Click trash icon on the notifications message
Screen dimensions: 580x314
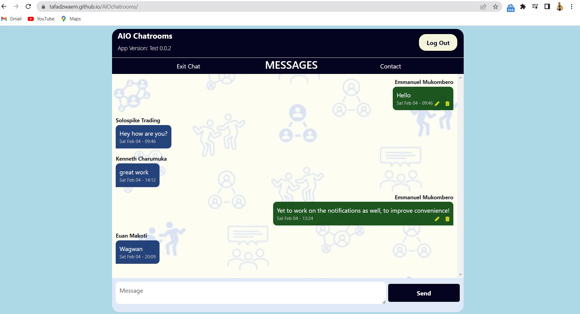[447, 219]
